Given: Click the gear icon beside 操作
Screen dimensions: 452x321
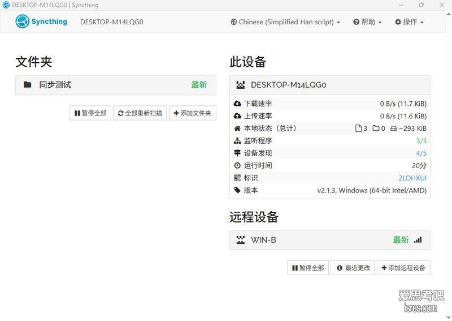Looking at the screenshot, I should [x=398, y=22].
